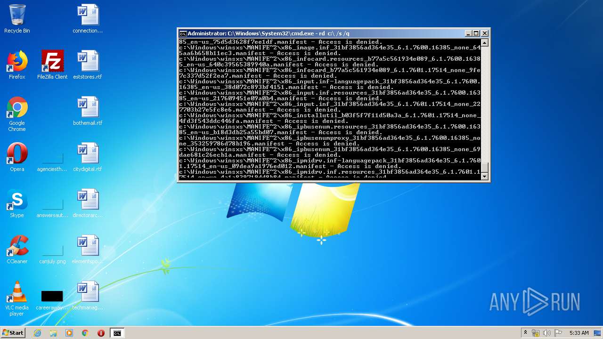Image resolution: width=603 pixels, height=339 pixels.
Task: Show hidden system tray icons
Action: 525,333
